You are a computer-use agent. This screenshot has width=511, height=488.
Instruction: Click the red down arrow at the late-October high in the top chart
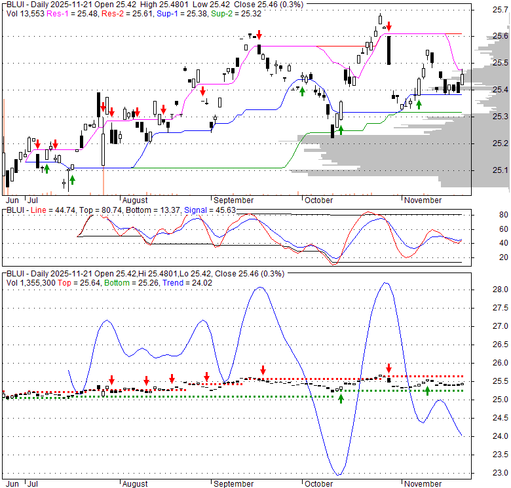(388, 26)
